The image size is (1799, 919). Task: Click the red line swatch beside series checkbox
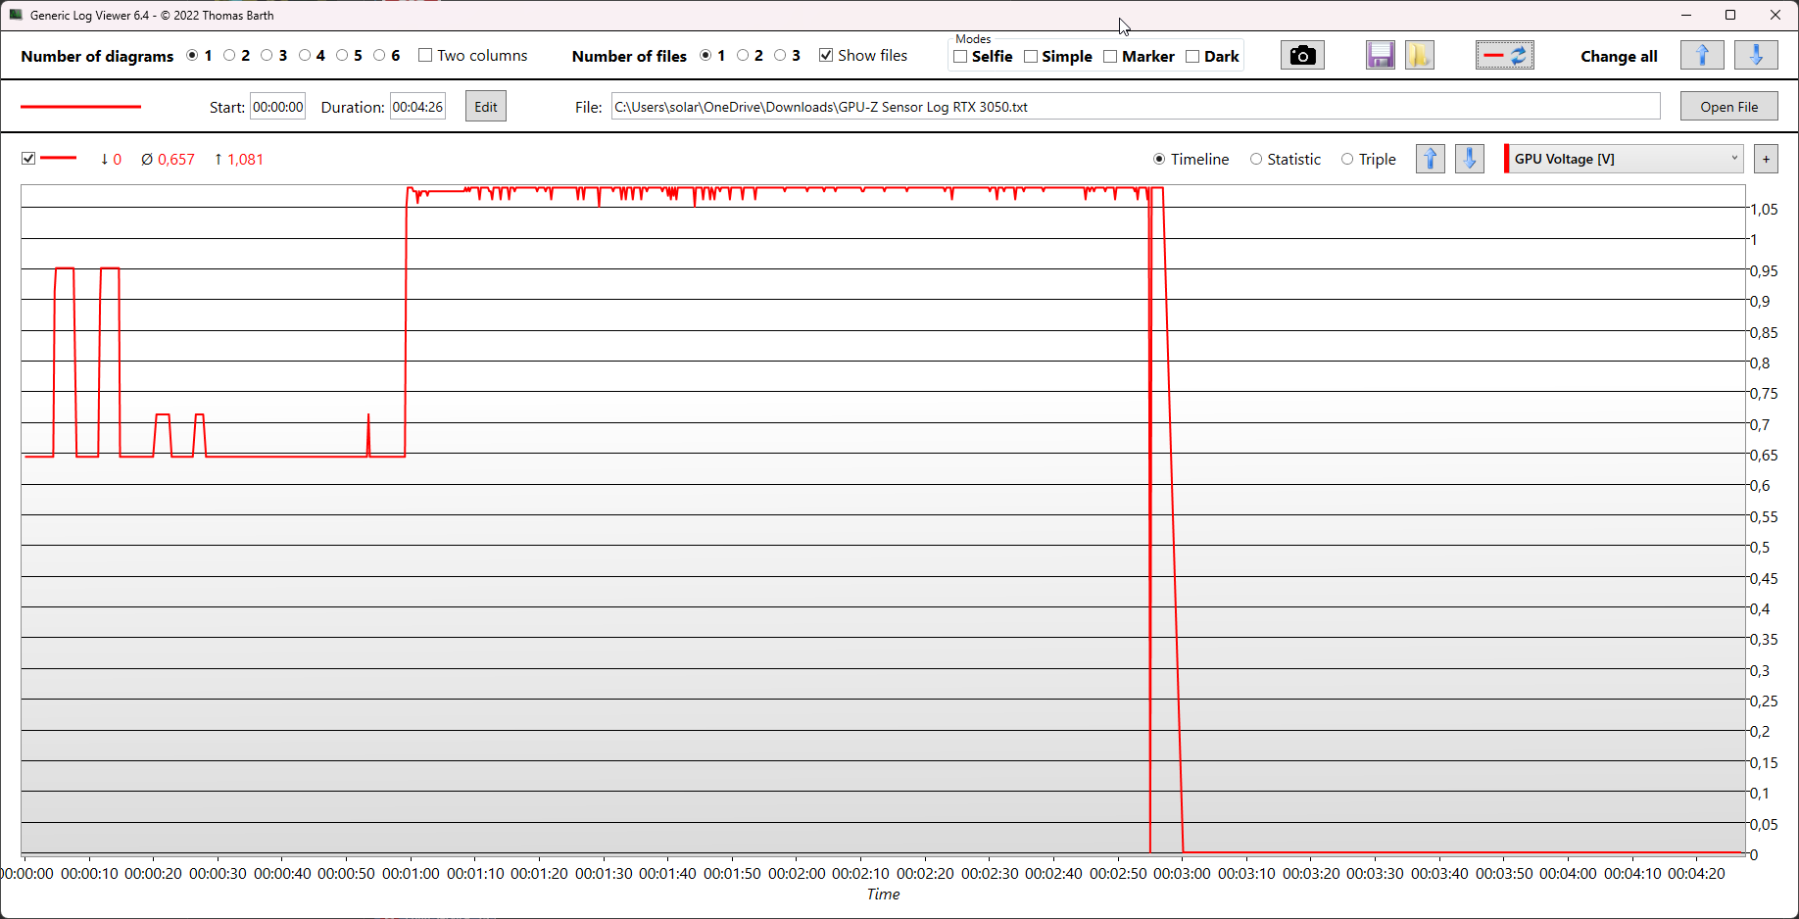[x=59, y=158]
